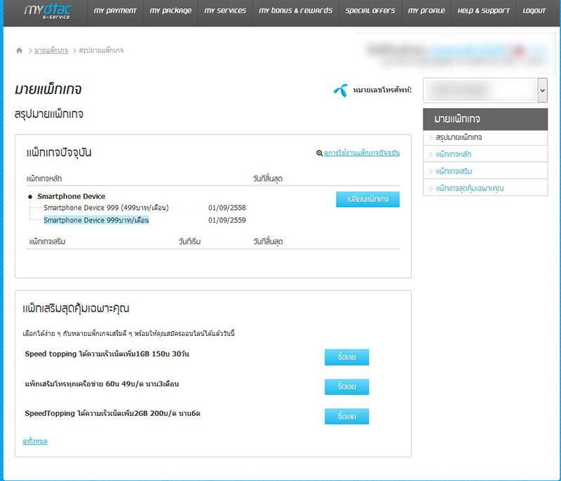Image resolution: width=561 pixels, height=481 pixels.
Task: Select แพ็กเกจเสริม in the sidebar
Action: tap(454, 172)
